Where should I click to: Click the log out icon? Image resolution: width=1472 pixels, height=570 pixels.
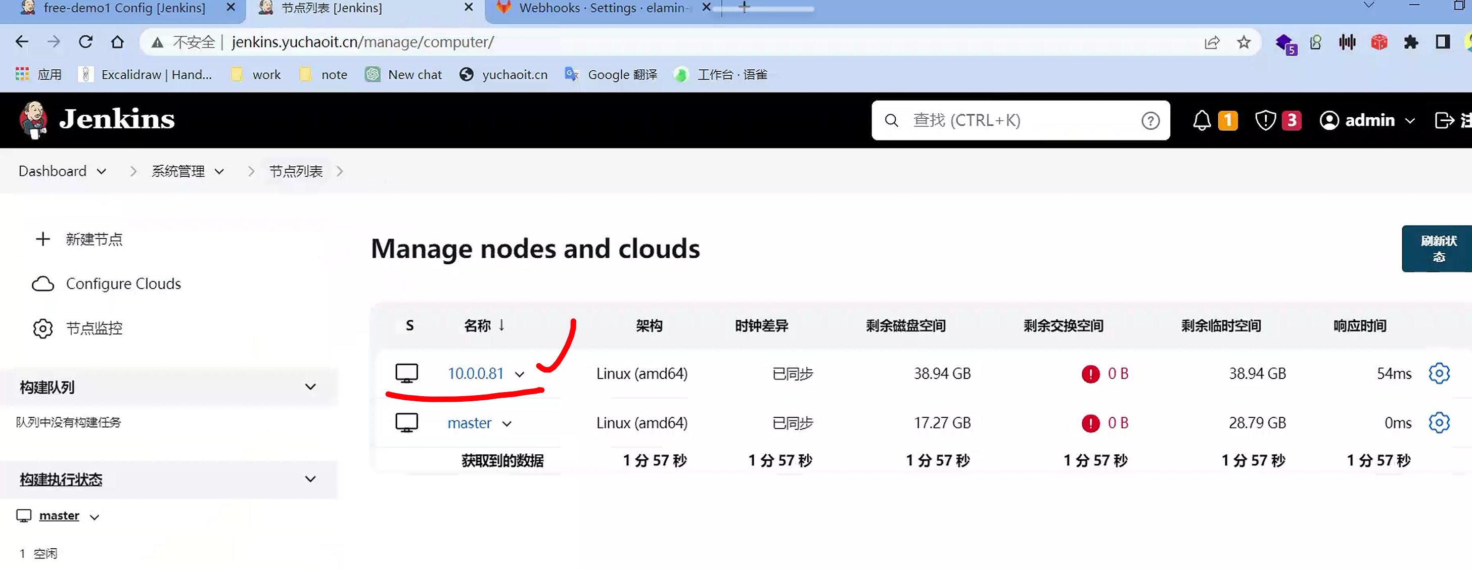coord(1444,120)
